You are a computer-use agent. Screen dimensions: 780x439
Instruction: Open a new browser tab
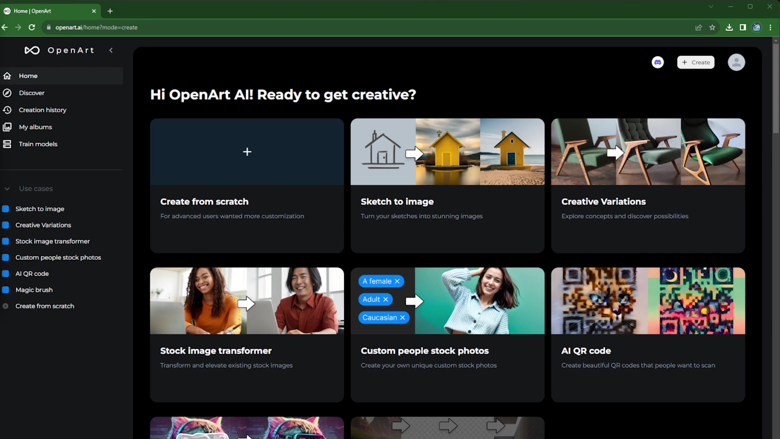[110, 11]
